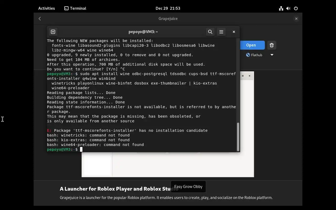The height and width of the screenshot is (210, 336).
Task: Expand the Flathub source dropdown
Action: tap(272, 55)
